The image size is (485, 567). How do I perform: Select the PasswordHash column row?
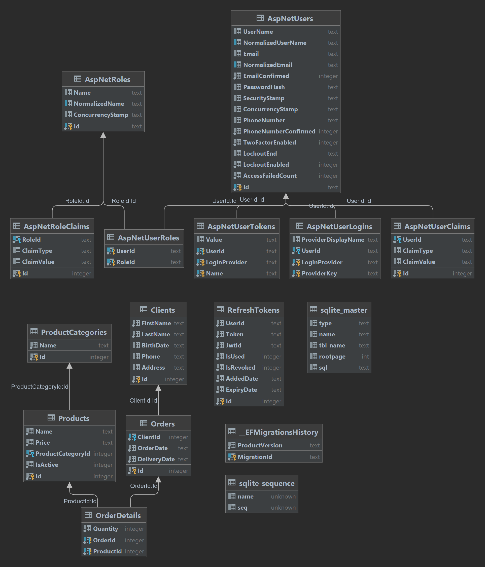[264, 87]
